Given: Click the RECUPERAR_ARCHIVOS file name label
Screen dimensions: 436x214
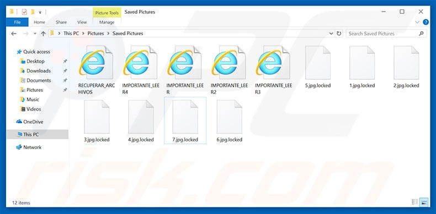Looking at the screenshot, I should (x=97, y=89).
